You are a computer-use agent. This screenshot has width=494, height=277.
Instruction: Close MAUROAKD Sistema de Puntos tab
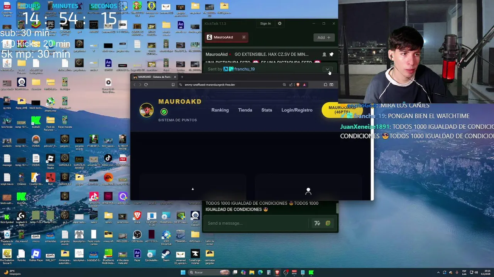pyautogui.click(x=175, y=77)
